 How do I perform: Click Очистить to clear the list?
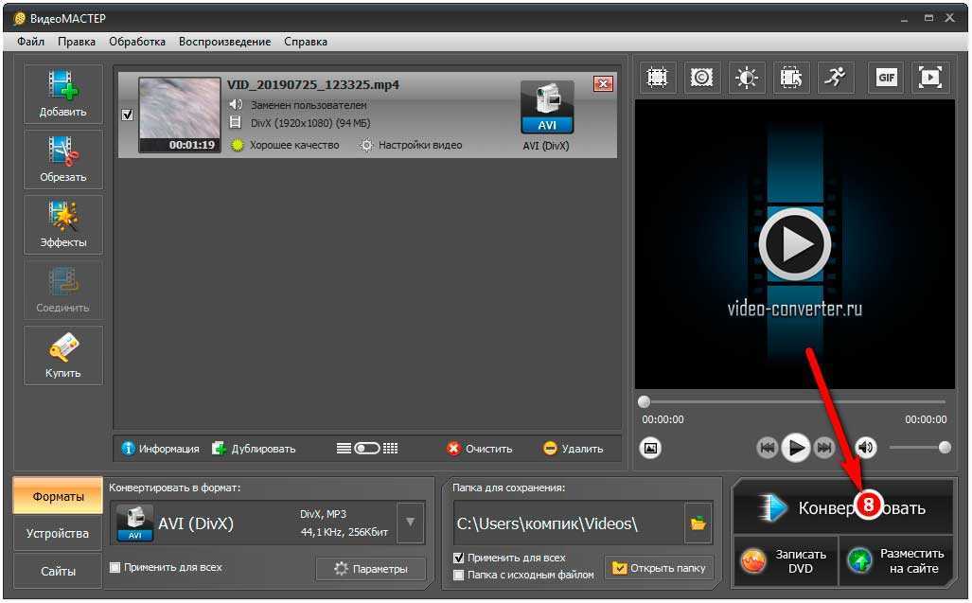coord(479,448)
